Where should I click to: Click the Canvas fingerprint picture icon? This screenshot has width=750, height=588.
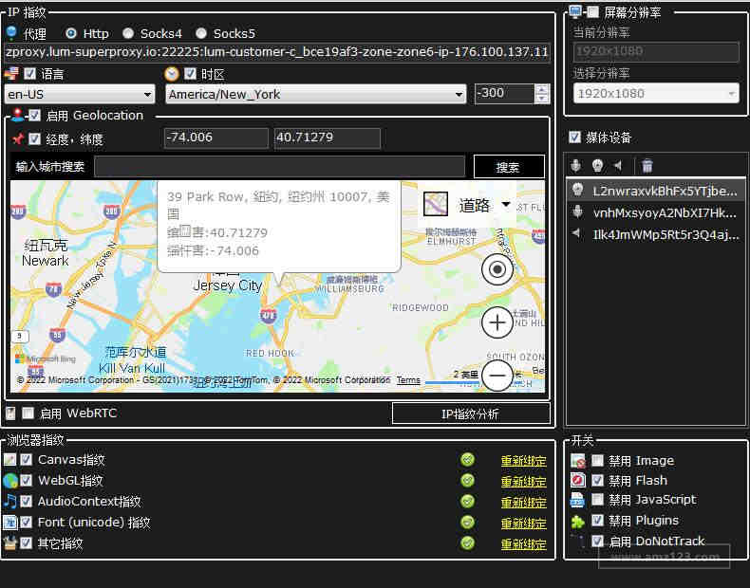click(x=9, y=460)
